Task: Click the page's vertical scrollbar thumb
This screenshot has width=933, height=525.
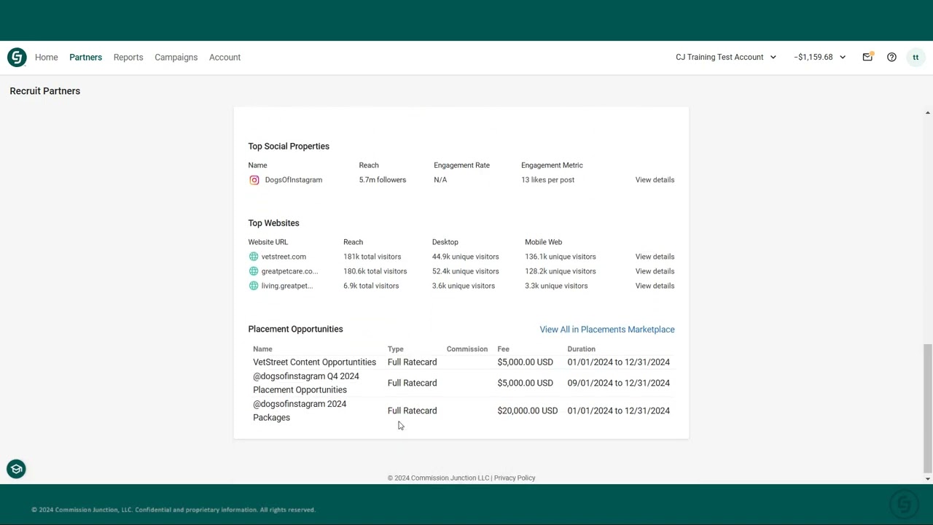Action: (927, 408)
